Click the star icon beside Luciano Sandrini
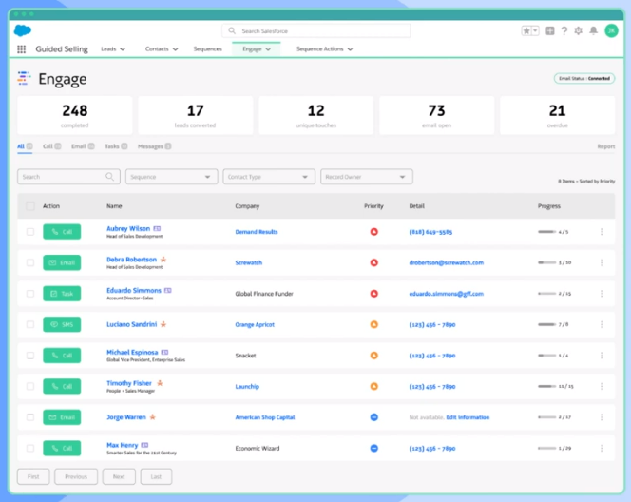Screen dimensions: 631x502 (163, 324)
